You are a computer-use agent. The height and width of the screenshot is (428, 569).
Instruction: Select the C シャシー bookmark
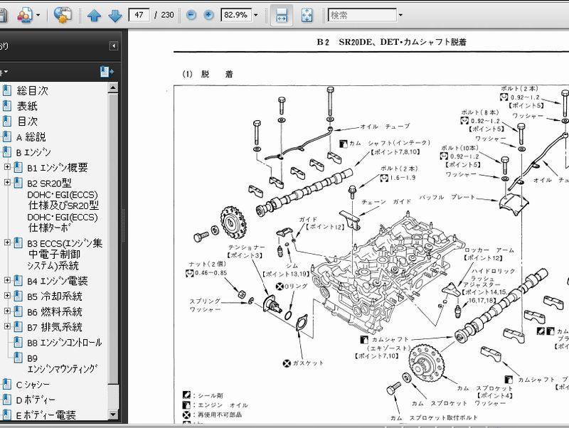click(x=33, y=385)
